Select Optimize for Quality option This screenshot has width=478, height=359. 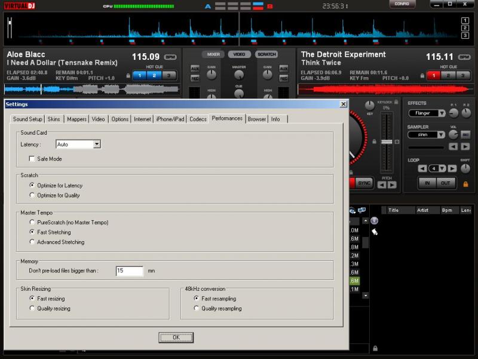pyautogui.click(x=32, y=195)
